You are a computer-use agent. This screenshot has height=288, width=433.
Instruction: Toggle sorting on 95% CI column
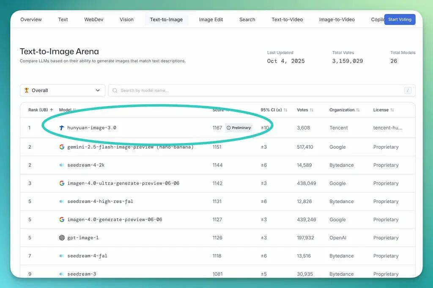[274, 110]
